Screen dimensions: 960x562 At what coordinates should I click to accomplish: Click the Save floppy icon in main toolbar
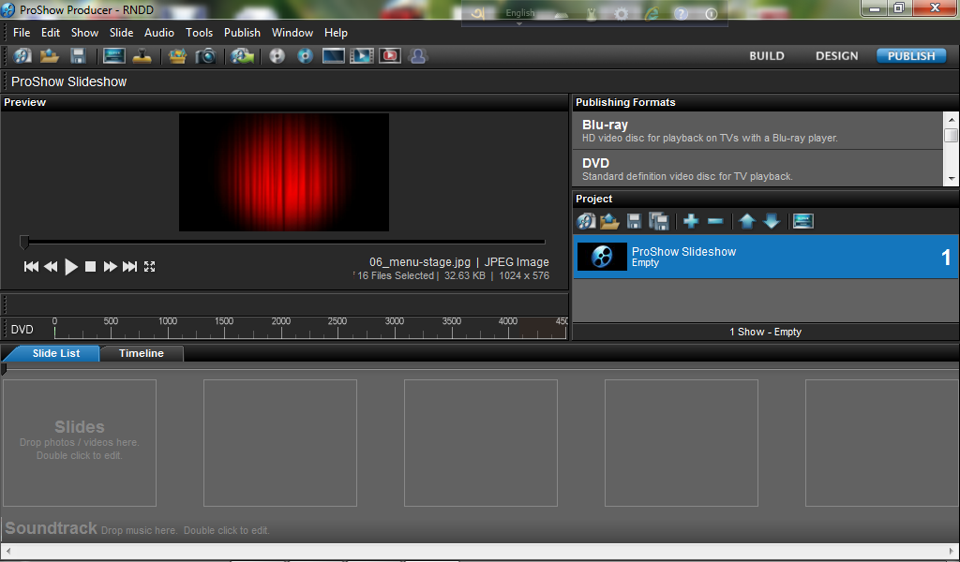(78, 56)
